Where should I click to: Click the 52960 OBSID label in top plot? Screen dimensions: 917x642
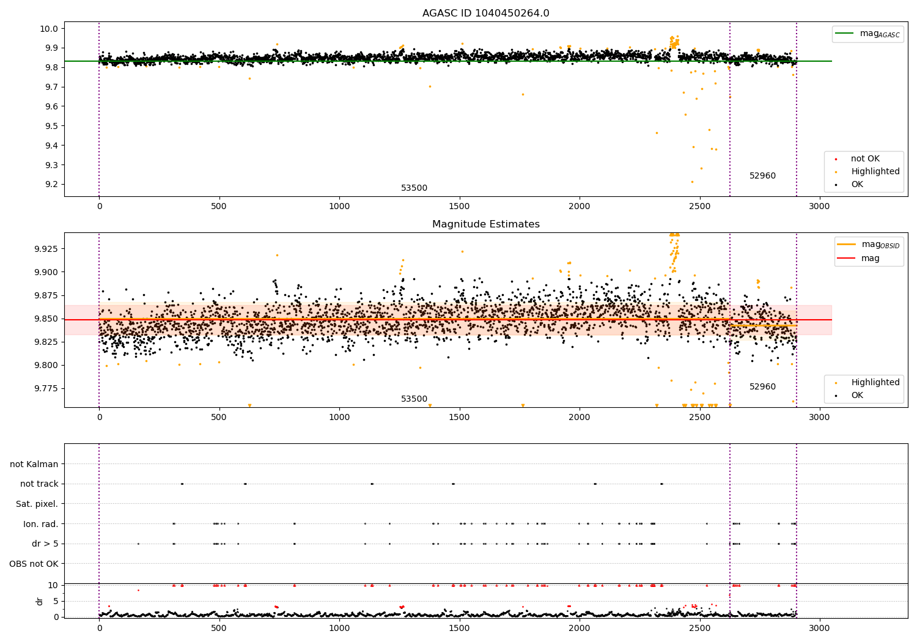pyautogui.click(x=762, y=176)
